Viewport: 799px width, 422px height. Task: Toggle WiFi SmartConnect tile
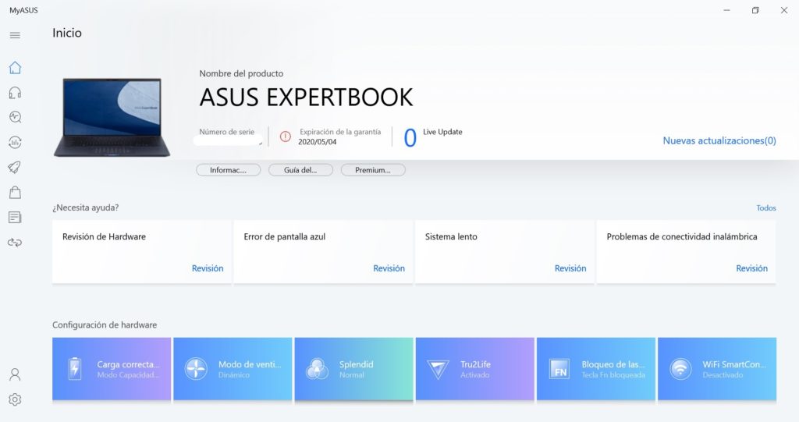716,369
